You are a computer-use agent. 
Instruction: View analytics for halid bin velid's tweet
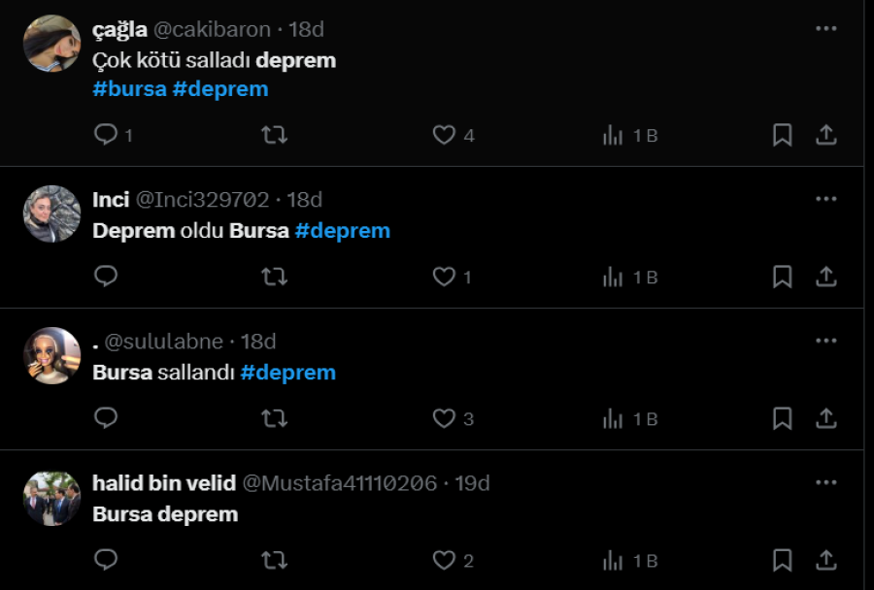630,561
